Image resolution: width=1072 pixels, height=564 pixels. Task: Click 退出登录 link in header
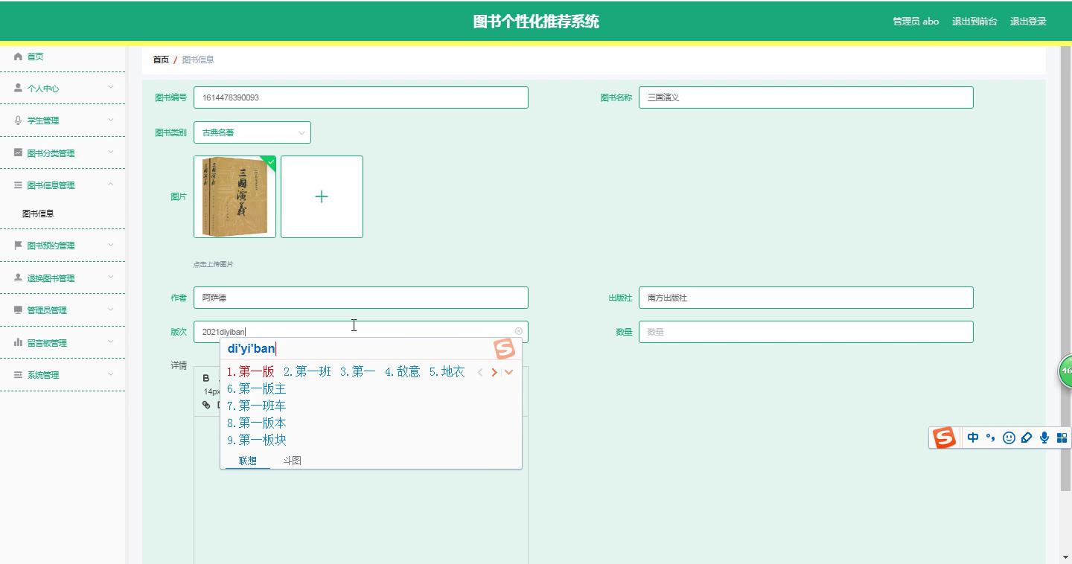(1028, 22)
